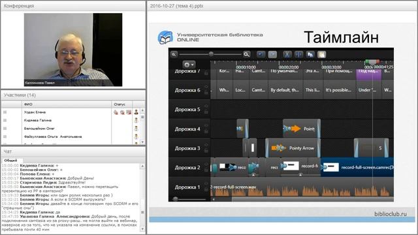Click the lock icon on Дорожка 6
The image size is (418, 235).
pyautogui.click(x=206, y=93)
